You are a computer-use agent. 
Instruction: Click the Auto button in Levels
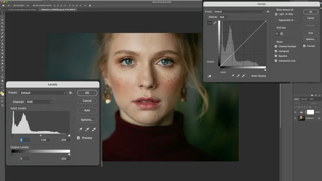pos(87,110)
